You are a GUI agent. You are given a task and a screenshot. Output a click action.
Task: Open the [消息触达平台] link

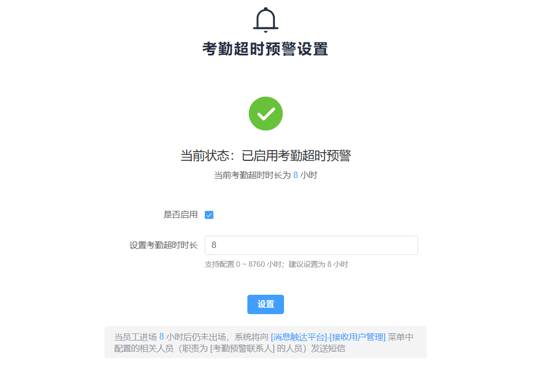pyautogui.click(x=299, y=337)
